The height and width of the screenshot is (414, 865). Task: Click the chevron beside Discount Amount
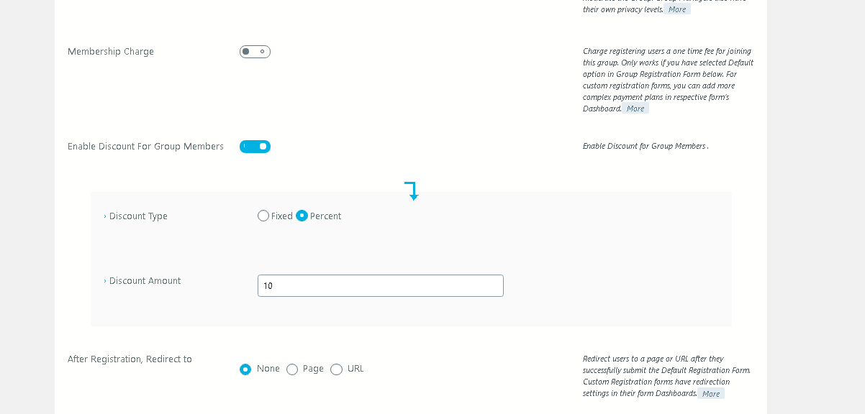click(x=105, y=281)
